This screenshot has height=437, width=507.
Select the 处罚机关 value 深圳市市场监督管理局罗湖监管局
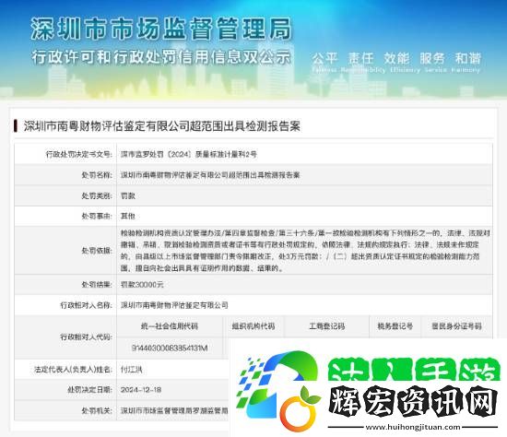click(x=174, y=410)
